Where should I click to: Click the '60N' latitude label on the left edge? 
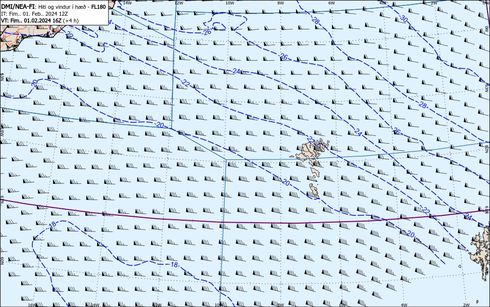coord(2,261)
